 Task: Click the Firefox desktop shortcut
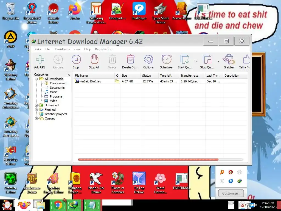75,12
